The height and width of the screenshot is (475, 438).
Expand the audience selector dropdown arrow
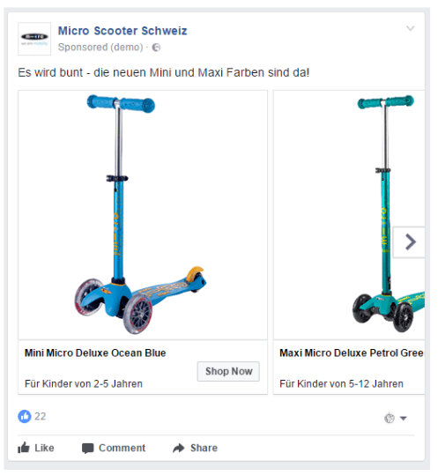click(x=403, y=419)
